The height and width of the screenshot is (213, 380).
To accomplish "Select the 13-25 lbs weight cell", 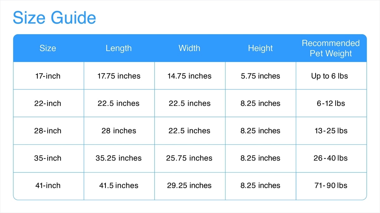I will 331,131.
